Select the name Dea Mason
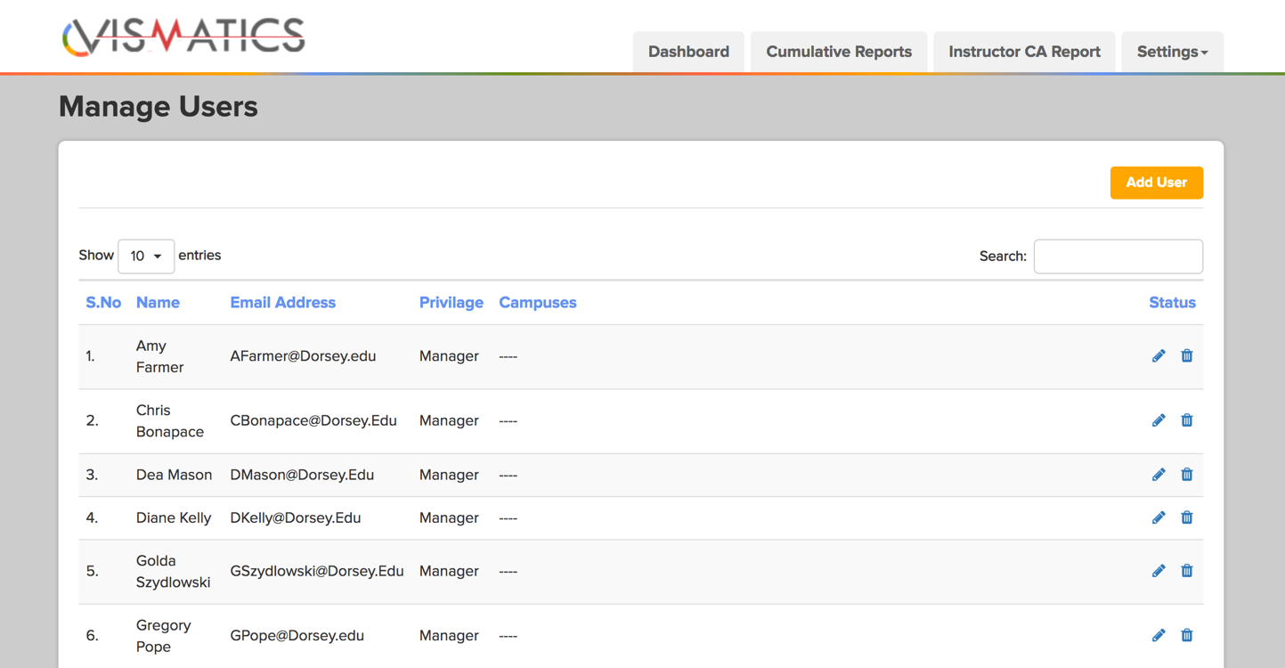Screen dimensions: 1285x668 174,475
